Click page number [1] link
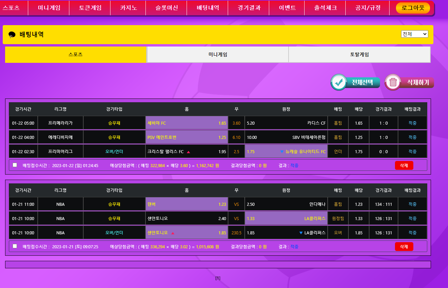Image resolution: width=448 pixels, height=288 pixels. pyautogui.click(x=218, y=278)
